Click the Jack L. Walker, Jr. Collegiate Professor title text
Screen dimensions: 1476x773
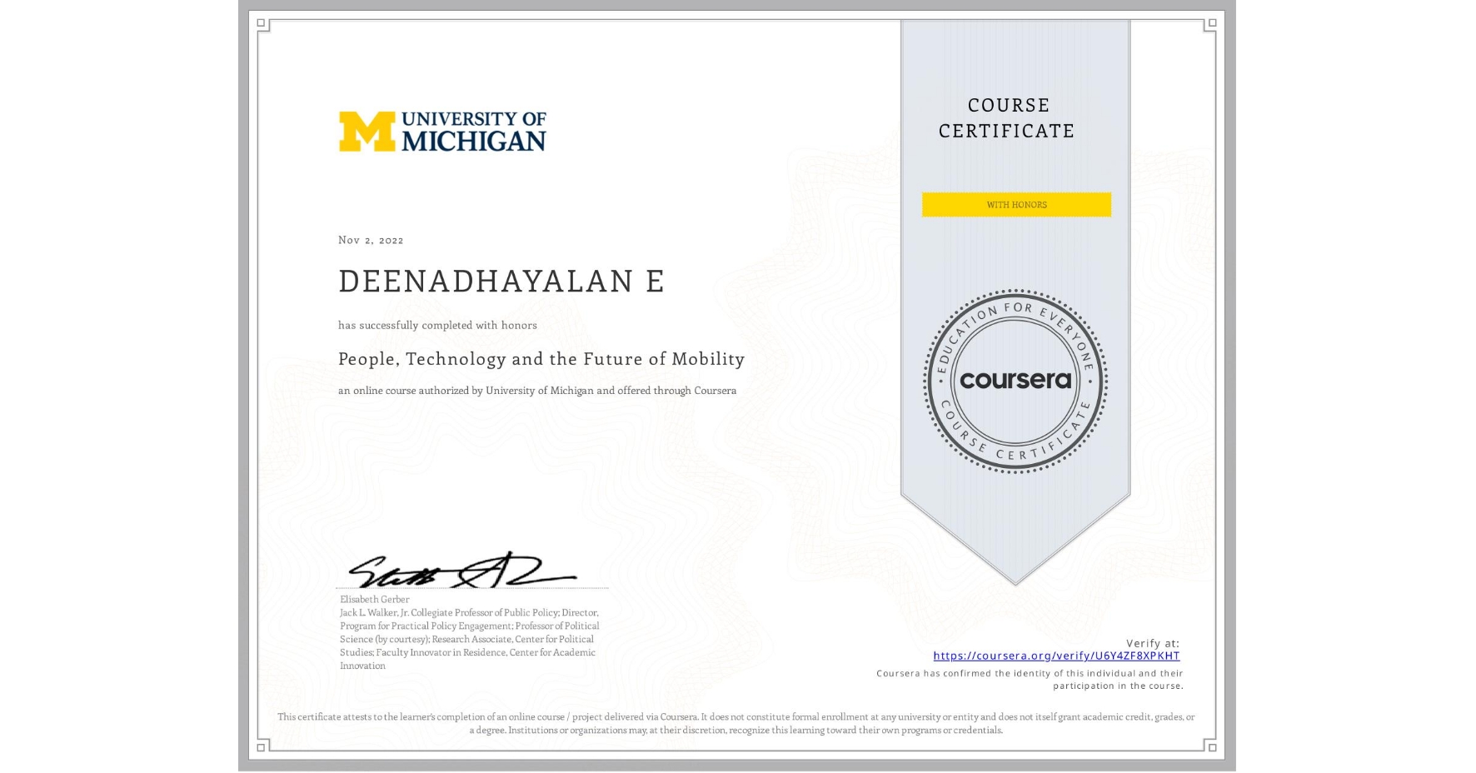470,639
